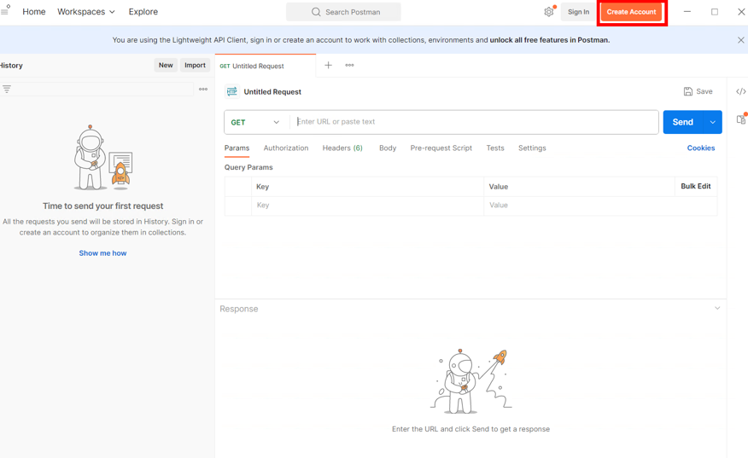Click the New button

coord(166,66)
